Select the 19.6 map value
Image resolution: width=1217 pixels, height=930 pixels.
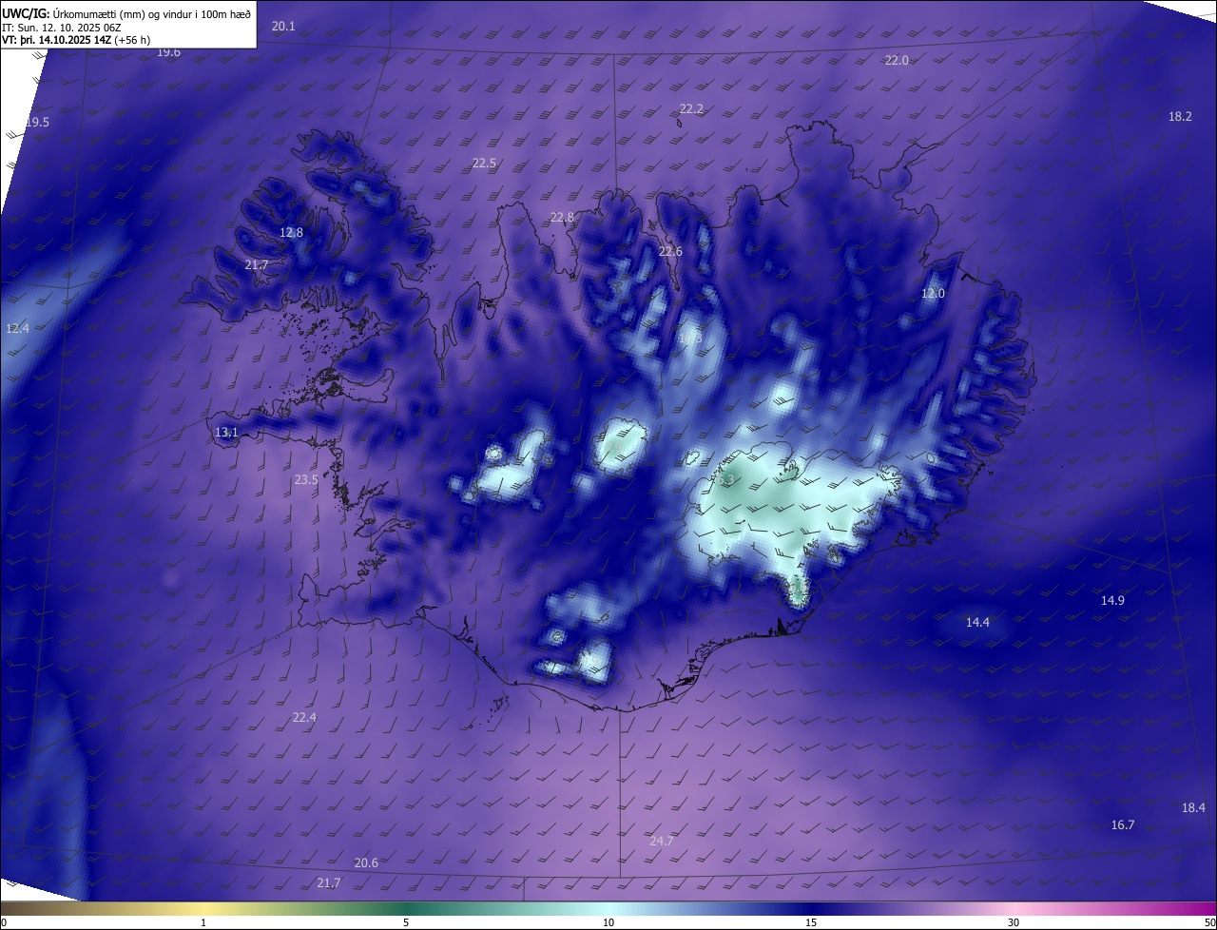(168, 52)
